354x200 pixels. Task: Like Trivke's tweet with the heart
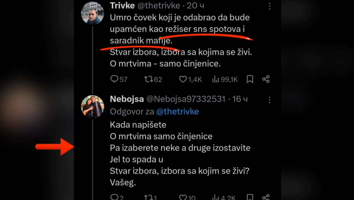[x=183, y=79]
